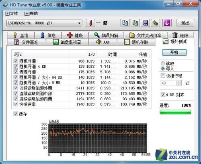Toggle the 缓存 cache checkbox
This screenshot has height=164, width=201.
coord(16,114)
